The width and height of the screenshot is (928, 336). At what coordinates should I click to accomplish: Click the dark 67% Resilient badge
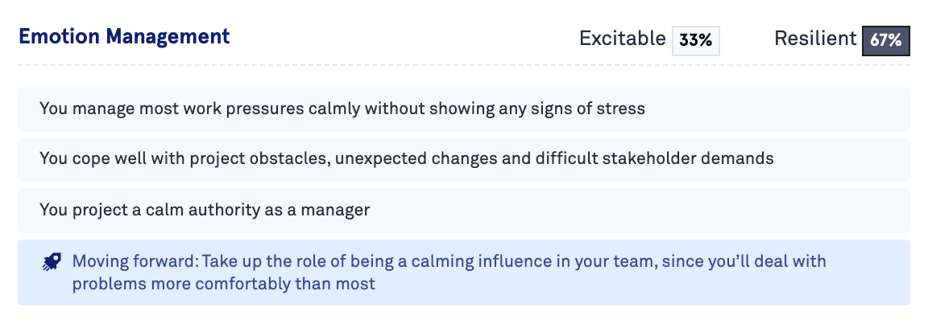(885, 39)
